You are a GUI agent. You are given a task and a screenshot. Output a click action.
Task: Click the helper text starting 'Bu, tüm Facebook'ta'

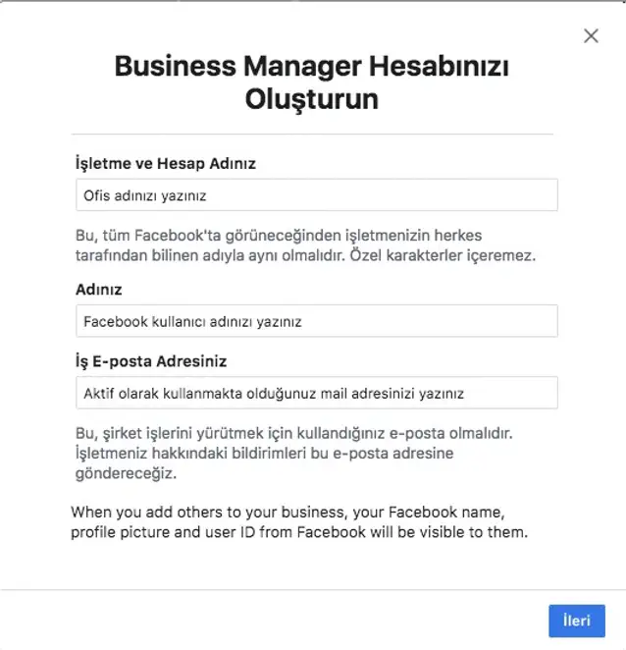coord(305,245)
